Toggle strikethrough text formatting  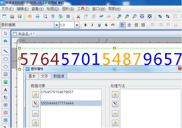tap(106, 25)
